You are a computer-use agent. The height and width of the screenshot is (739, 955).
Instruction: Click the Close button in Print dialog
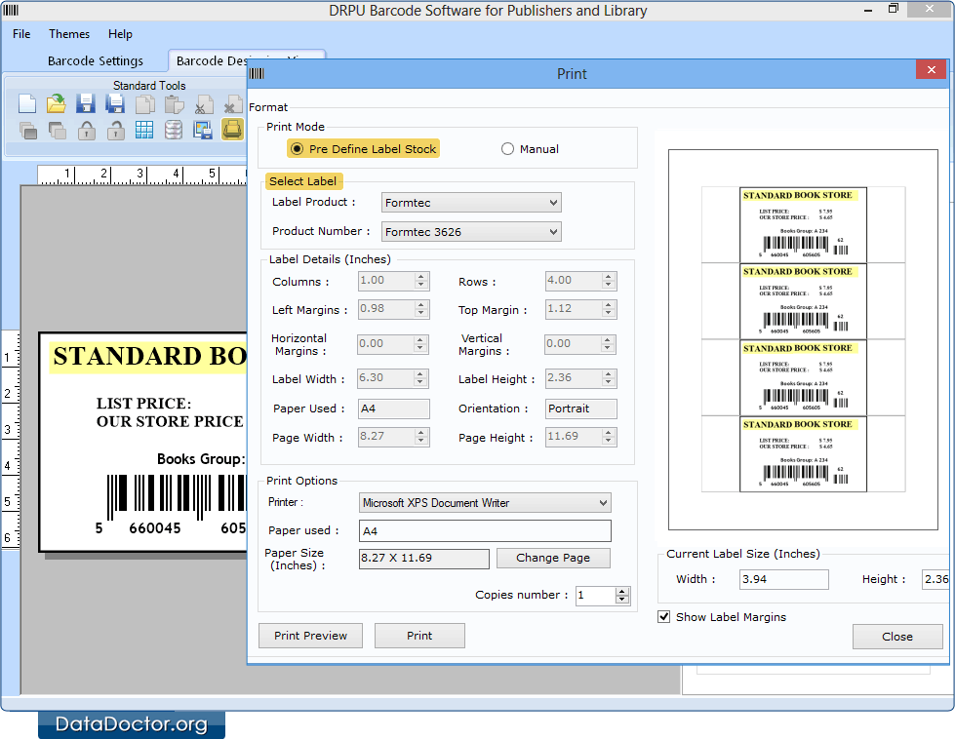pos(897,637)
